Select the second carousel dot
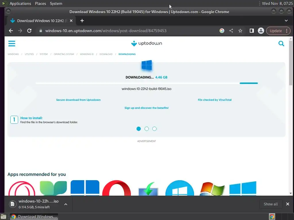294x220 pixels. (147, 129)
